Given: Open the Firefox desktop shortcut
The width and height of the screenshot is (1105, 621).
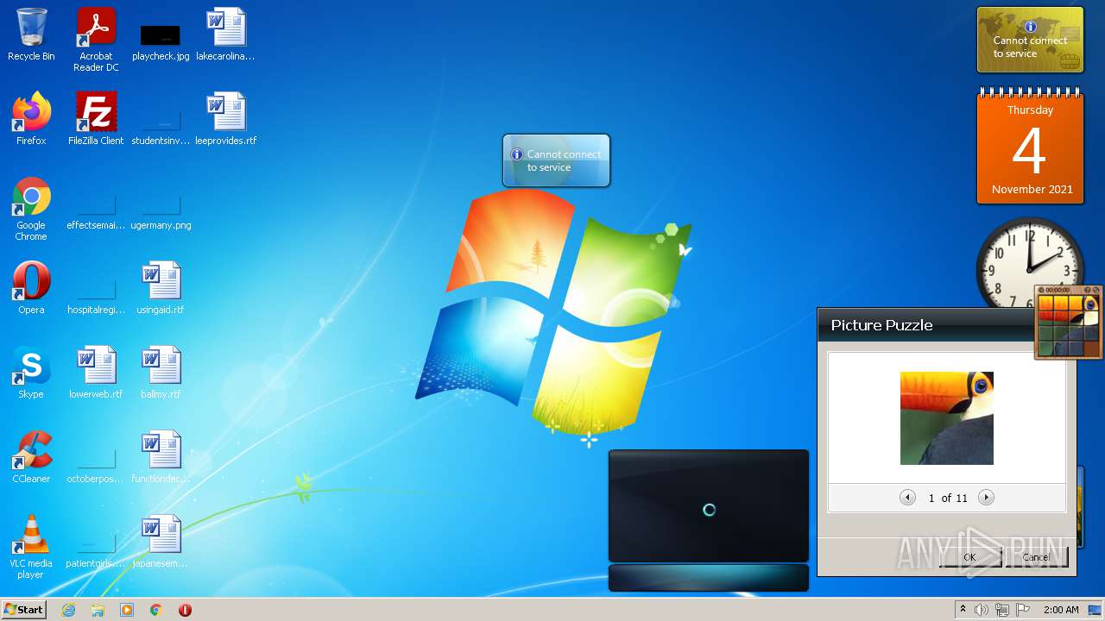Looking at the screenshot, I should click(x=31, y=119).
